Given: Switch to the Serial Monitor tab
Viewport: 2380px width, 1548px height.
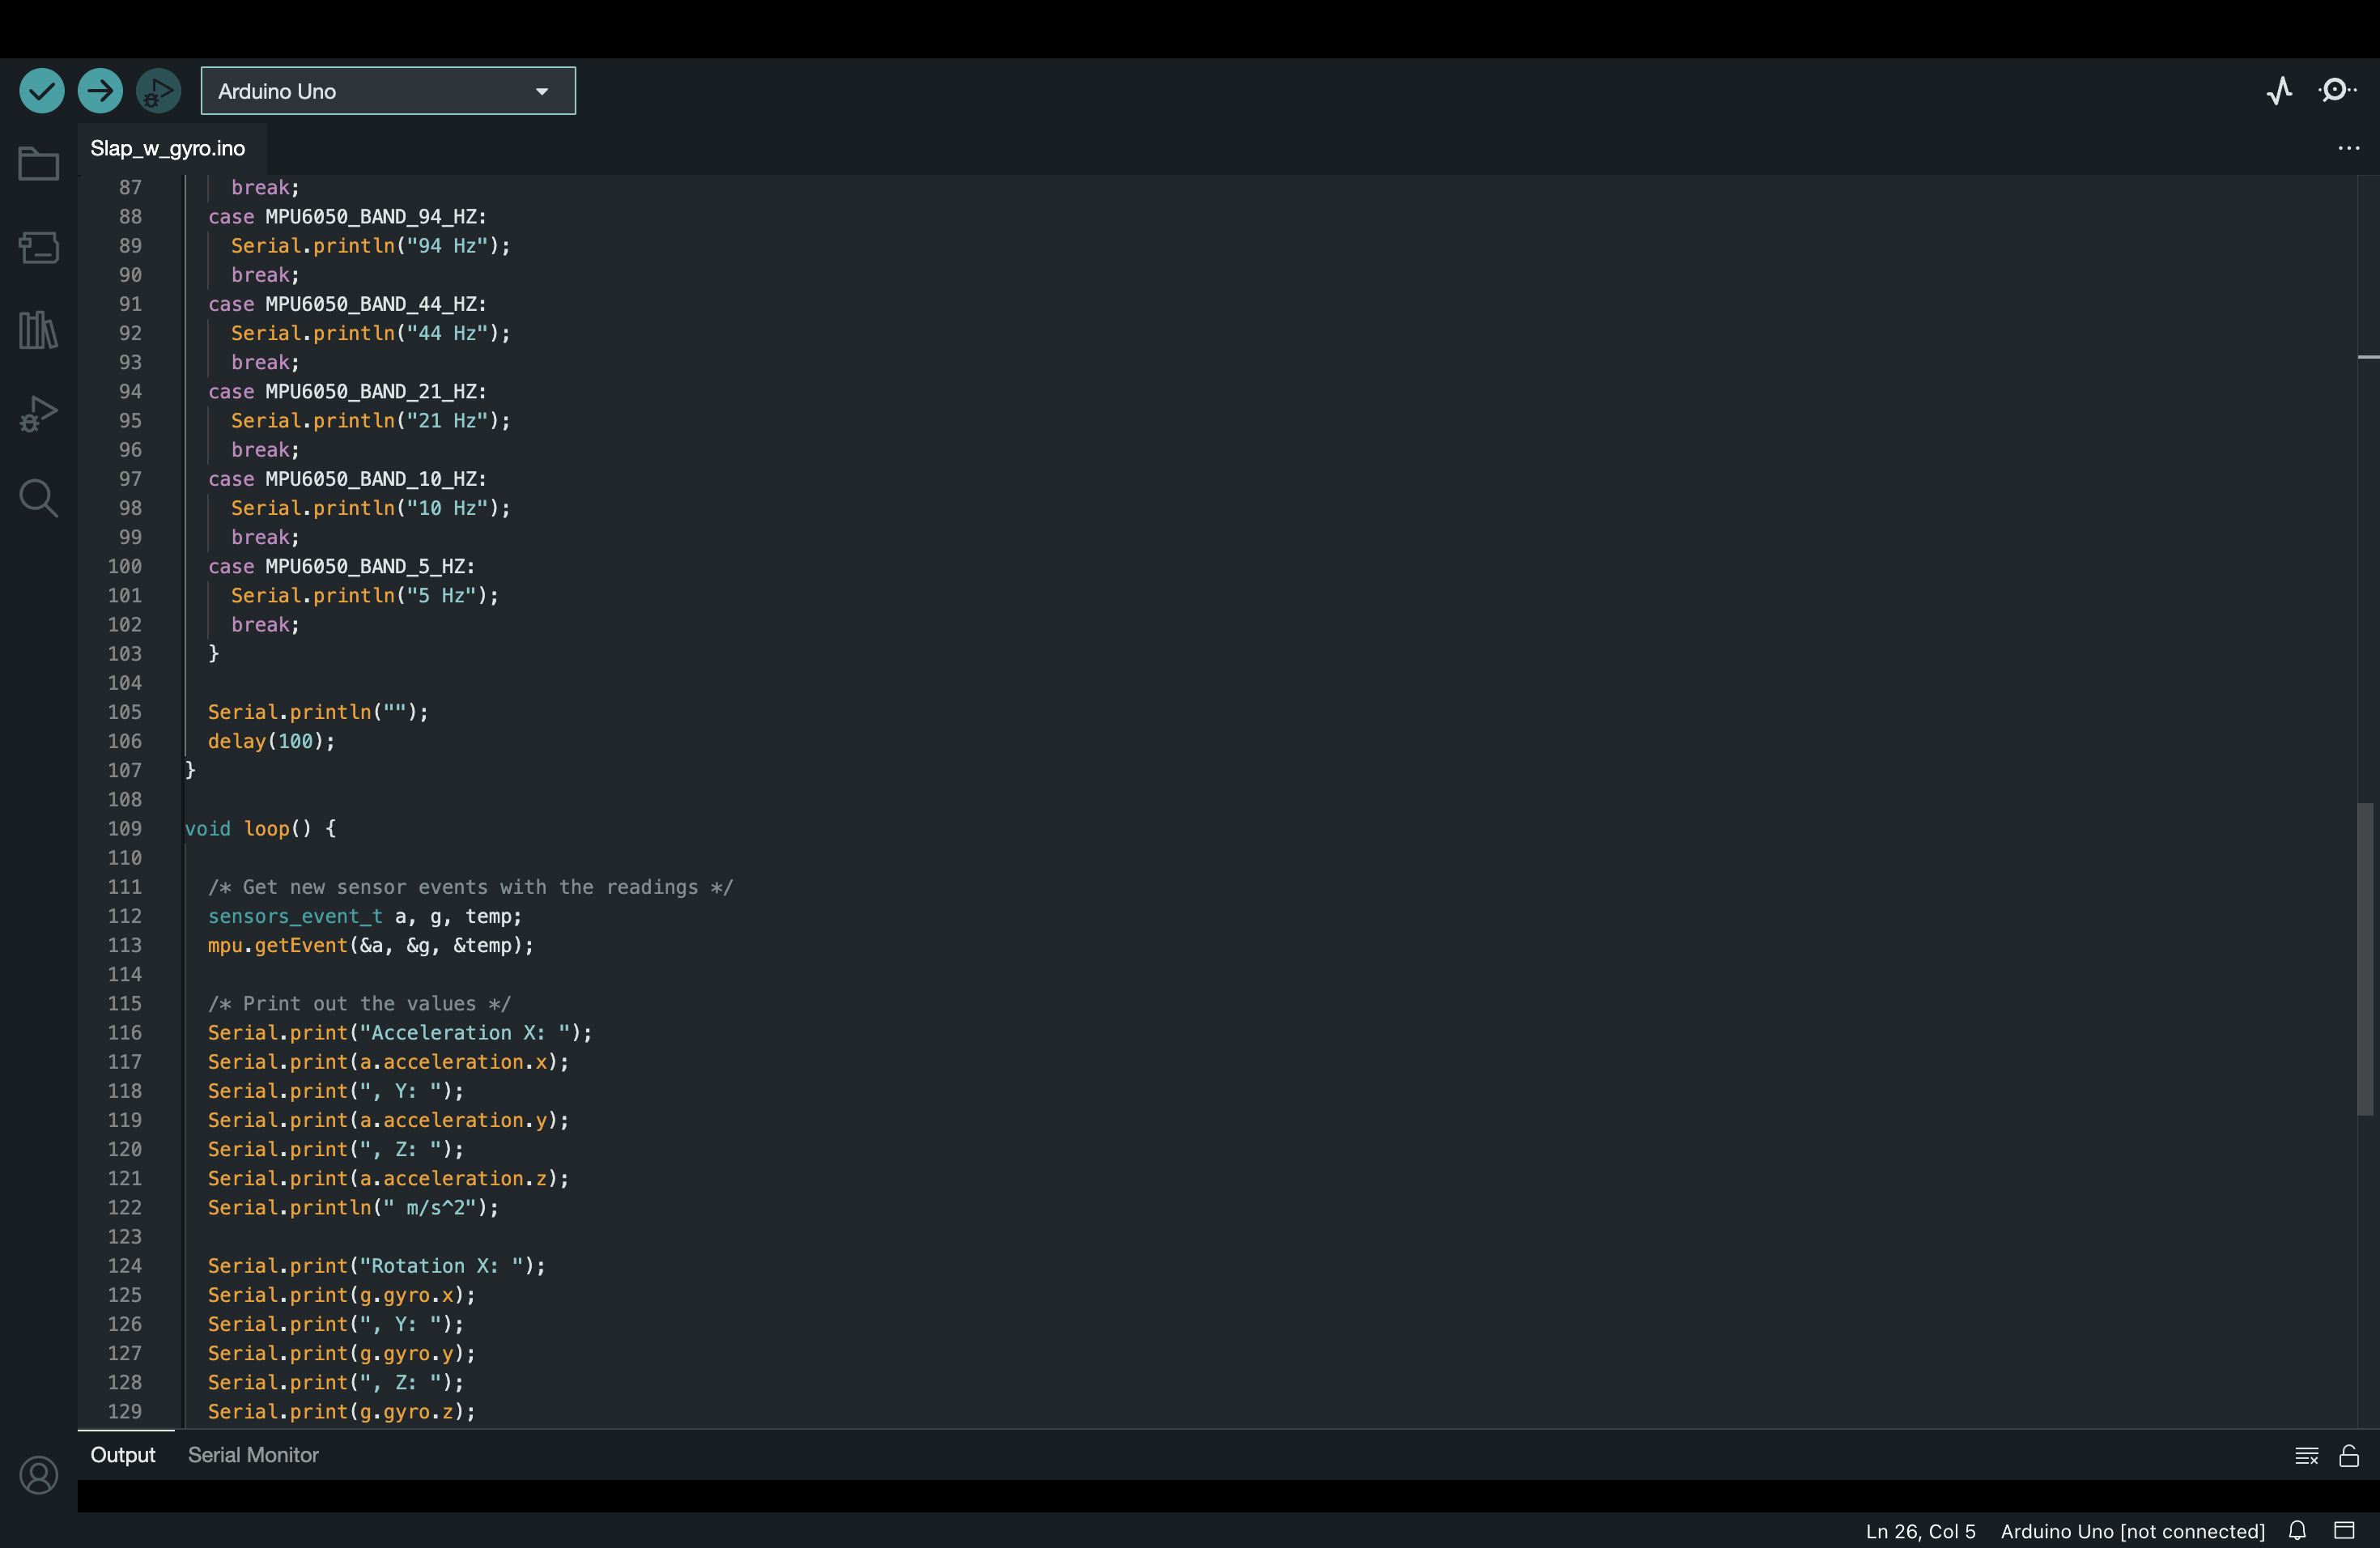Looking at the screenshot, I should pos(253,1455).
